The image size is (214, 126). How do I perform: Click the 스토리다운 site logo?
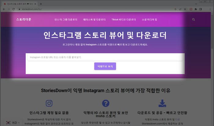tap(24, 19)
